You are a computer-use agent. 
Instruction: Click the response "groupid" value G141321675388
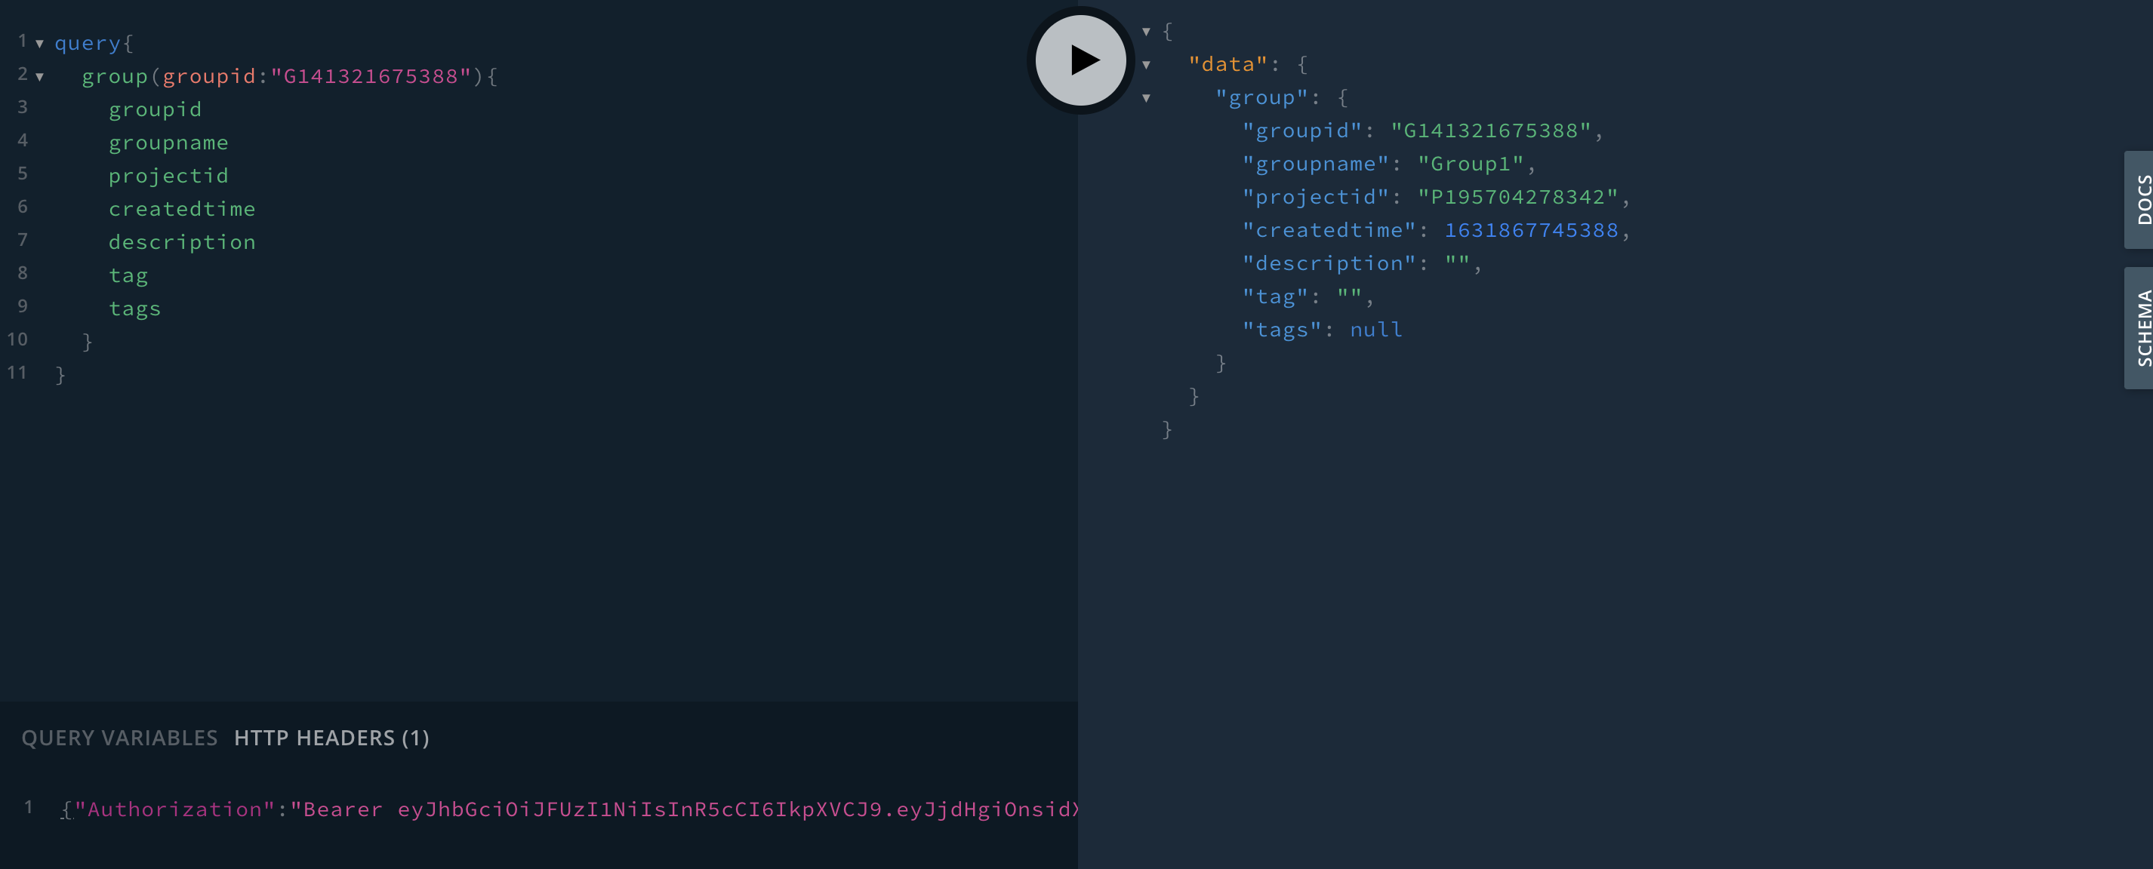click(1490, 131)
